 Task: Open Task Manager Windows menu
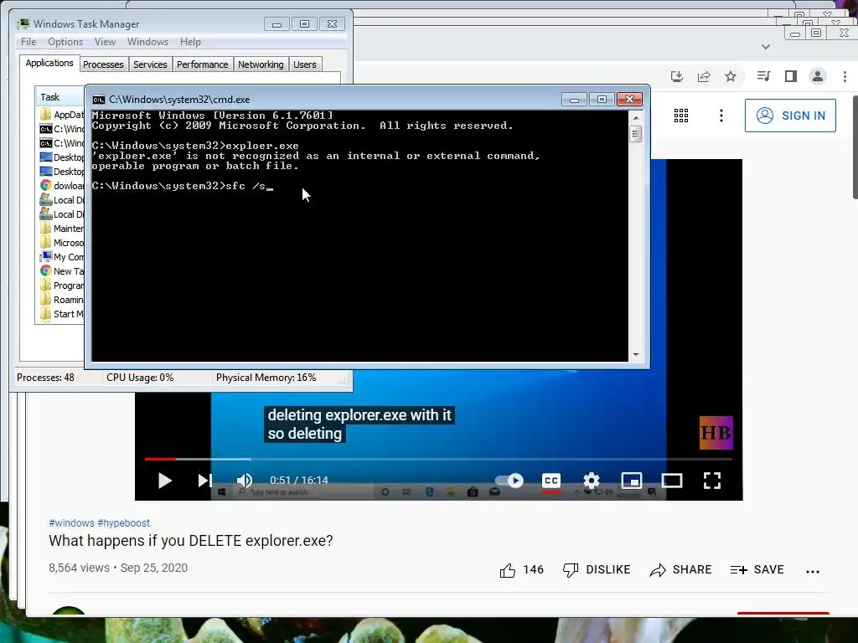point(147,42)
